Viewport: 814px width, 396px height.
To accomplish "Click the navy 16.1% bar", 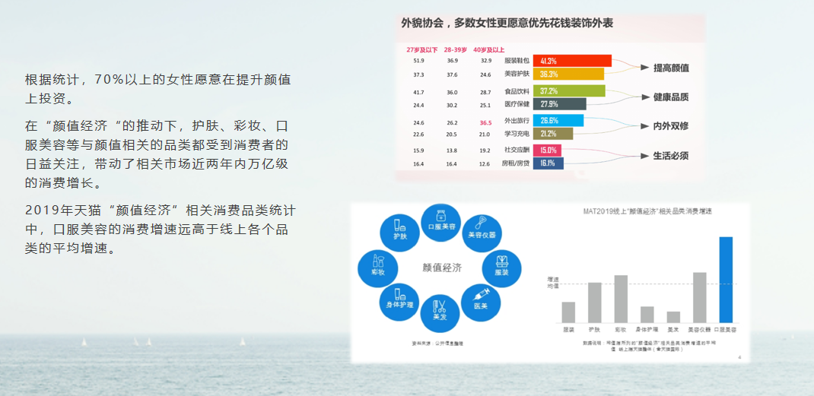I will click(548, 163).
